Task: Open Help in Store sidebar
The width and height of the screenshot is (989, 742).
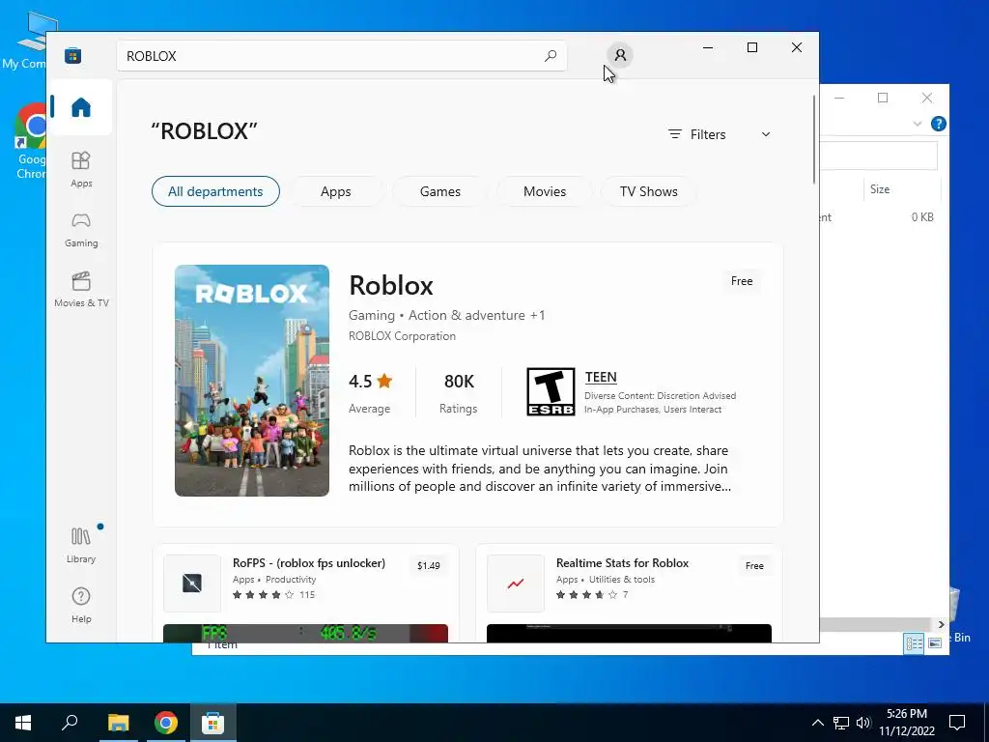Action: point(81,605)
